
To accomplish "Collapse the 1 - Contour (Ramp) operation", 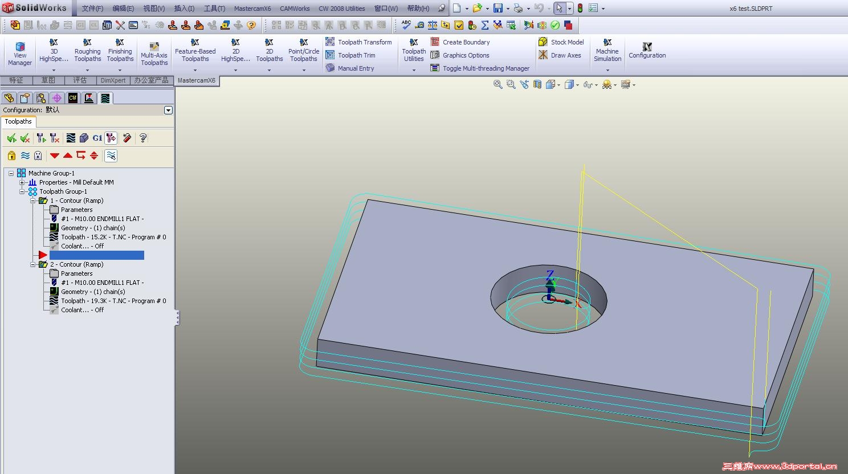I will (x=33, y=201).
